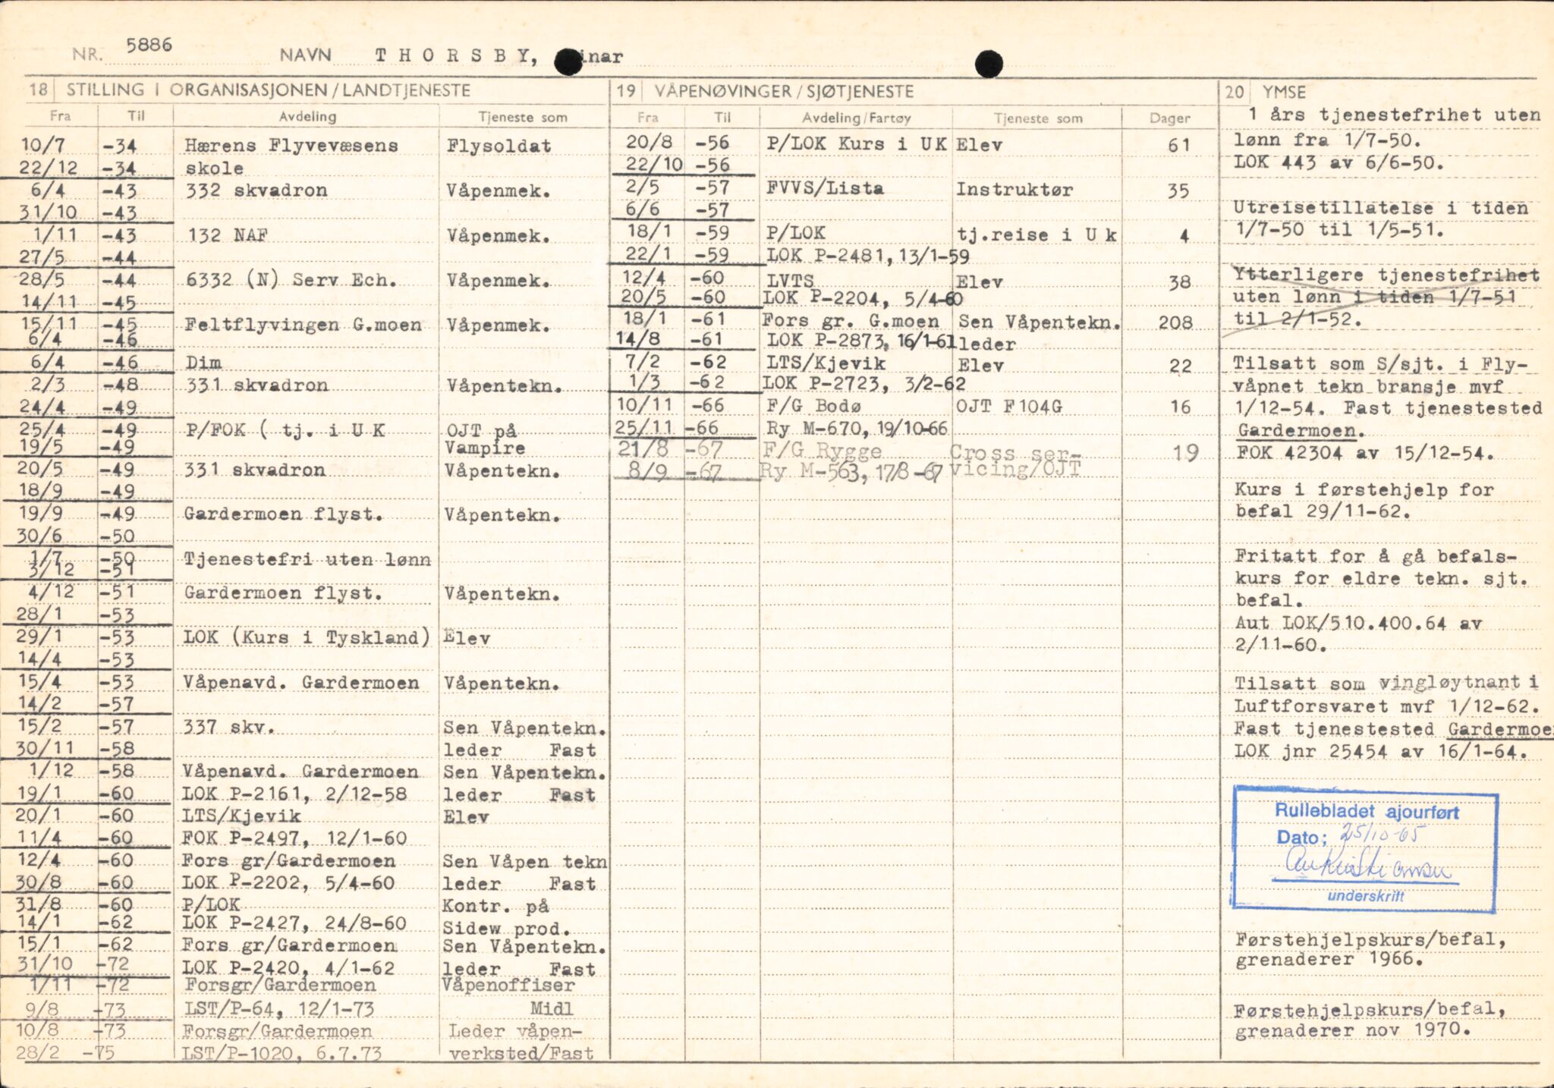
Task: Click 'Aut LOK/510.400.64 av' note
Action: pos(1358,624)
